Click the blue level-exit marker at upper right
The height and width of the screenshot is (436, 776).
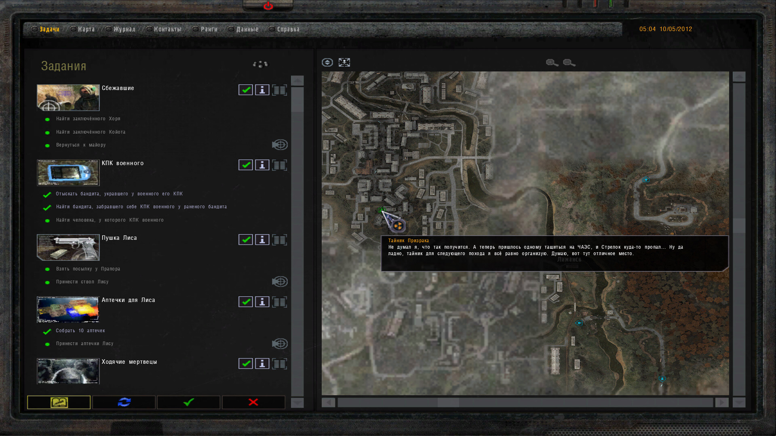[x=646, y=179]
